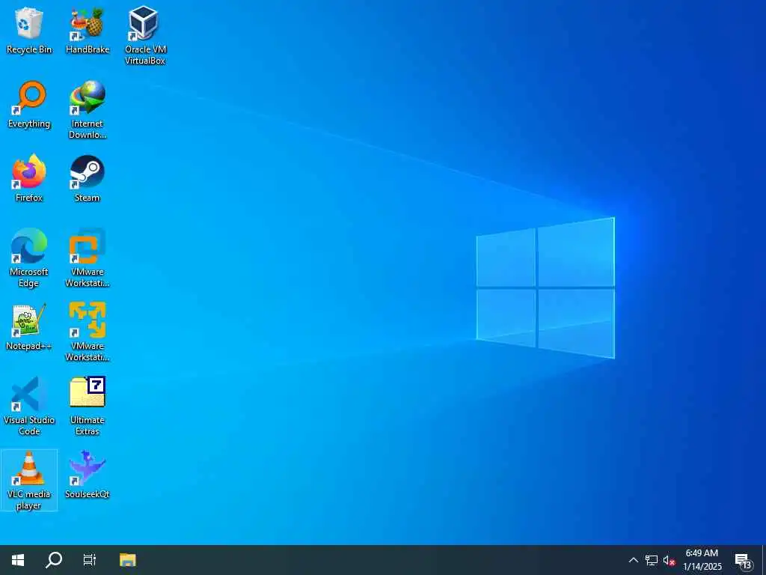Select the Everything search shortcut
This screenshot has width=766, height=575.
29,105
